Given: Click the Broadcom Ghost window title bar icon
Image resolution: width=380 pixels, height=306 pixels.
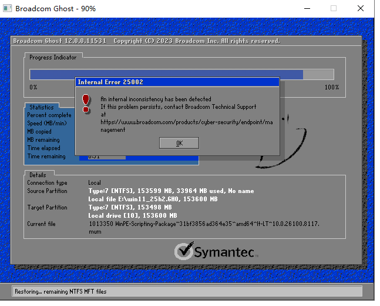Looking at the screenshot, I should [x=7, y=8].
